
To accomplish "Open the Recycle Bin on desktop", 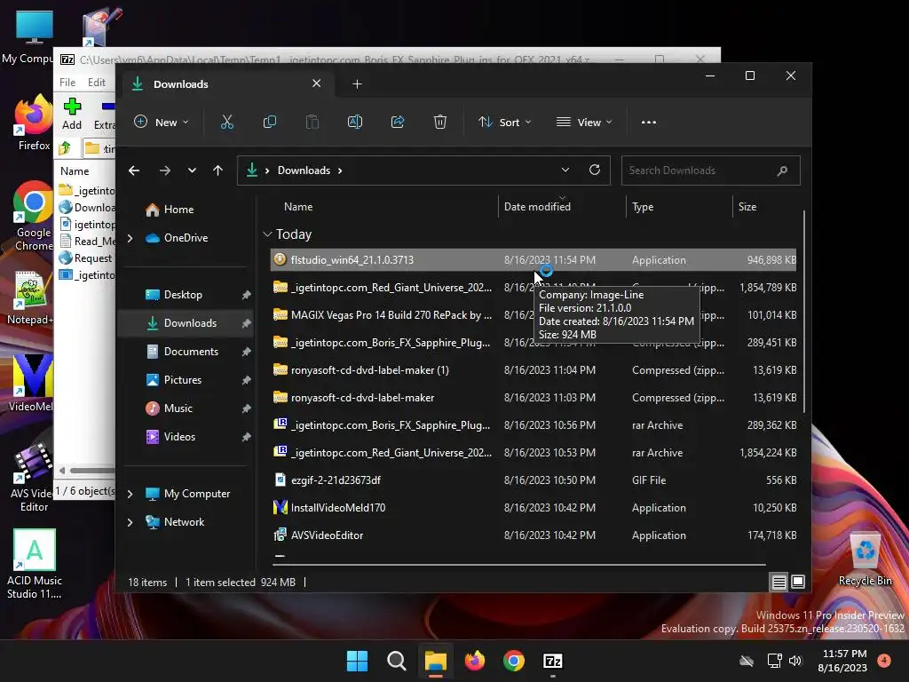I will [x=865, y=559].
